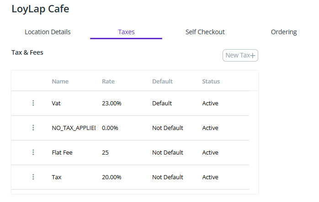Open the three-dot menu for NO_TAX_APPLIED
This screenshot has height=202, width=319.
coord(33,128)
